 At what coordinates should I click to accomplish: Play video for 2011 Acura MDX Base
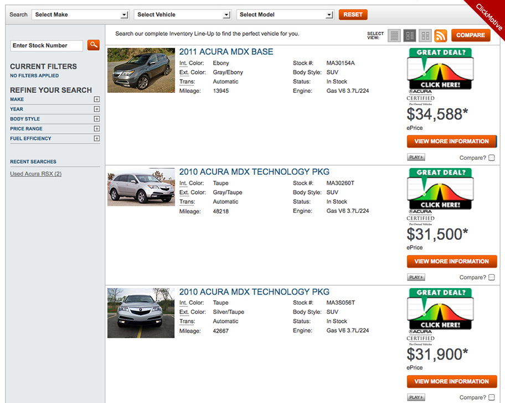click(x=416, y=158)
